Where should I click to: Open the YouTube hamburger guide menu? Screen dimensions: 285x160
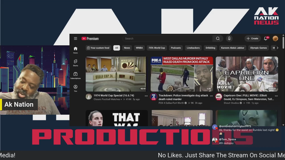coord(75,39)
